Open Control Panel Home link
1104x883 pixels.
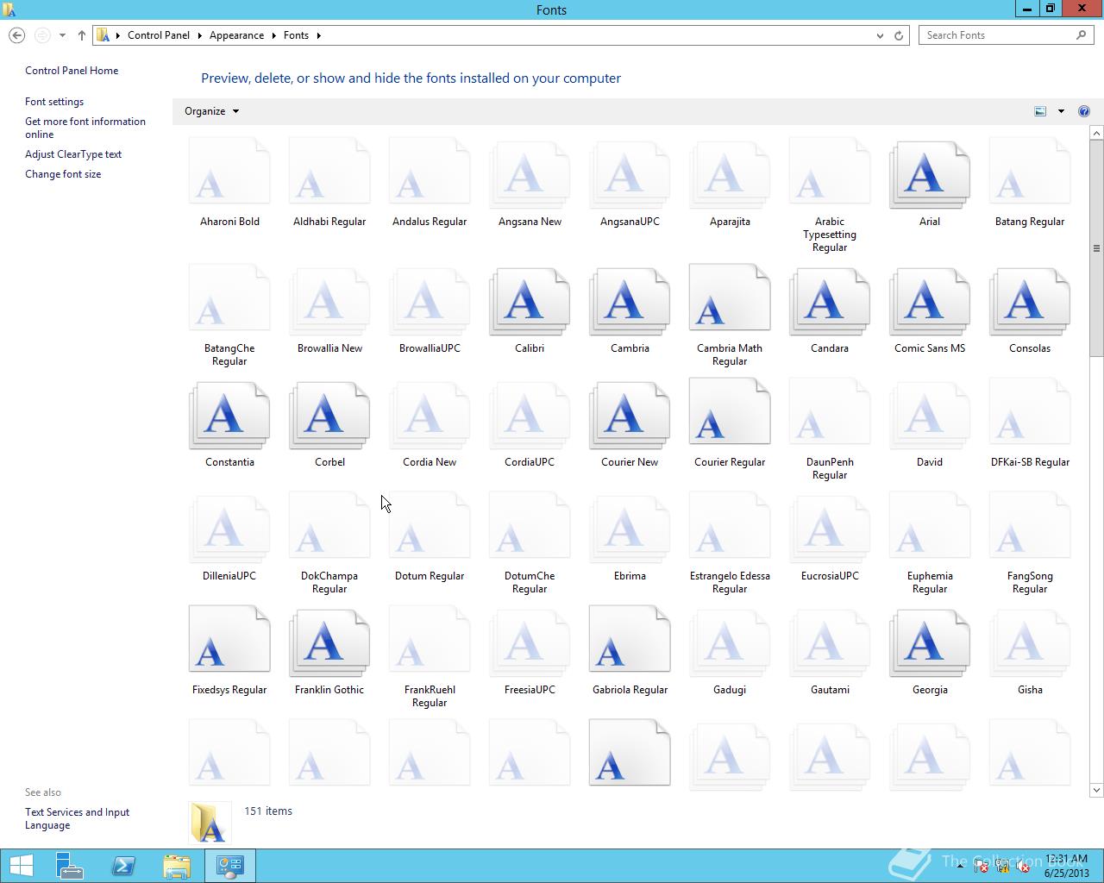tap(72, 71)
